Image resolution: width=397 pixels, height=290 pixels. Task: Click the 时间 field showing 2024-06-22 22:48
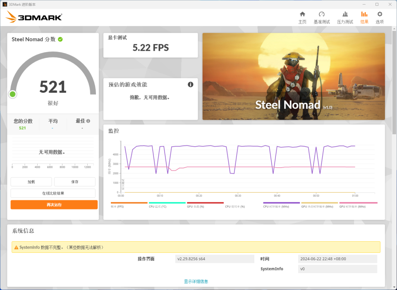click(x=337, y=259)
